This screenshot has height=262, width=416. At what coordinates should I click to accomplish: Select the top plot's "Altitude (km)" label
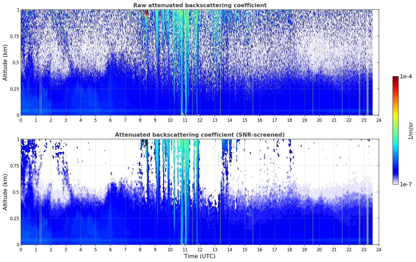5,62
